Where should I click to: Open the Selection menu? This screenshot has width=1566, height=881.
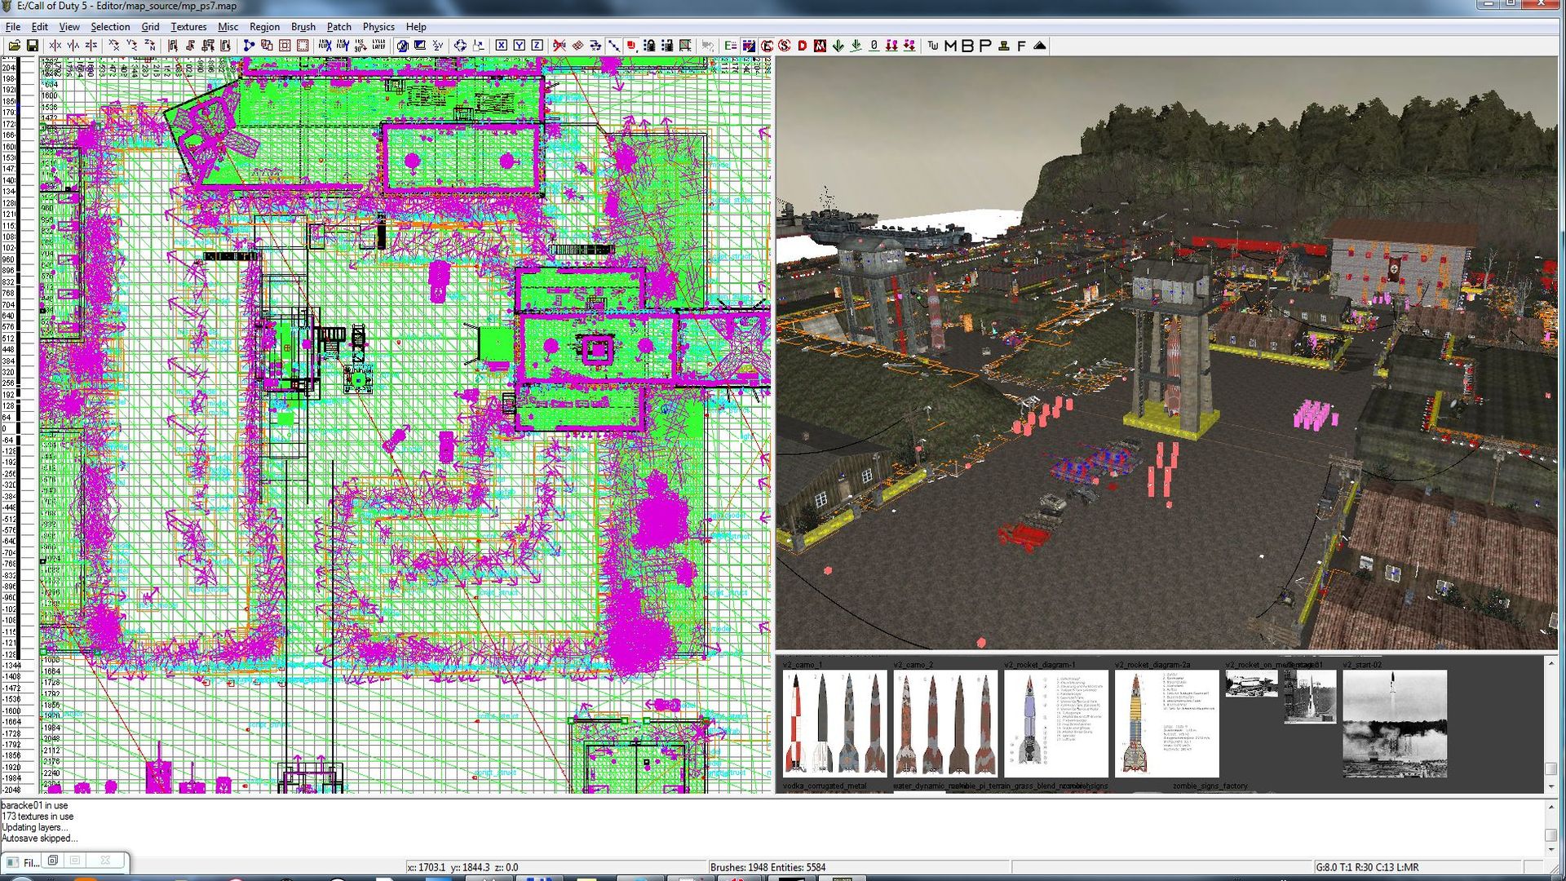pos(110,27)
